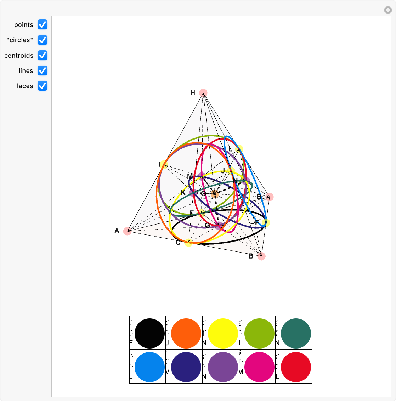The width and height of the screenshot is (396, 402).
Task: Click the purple legend swatch
Action: 223,367
